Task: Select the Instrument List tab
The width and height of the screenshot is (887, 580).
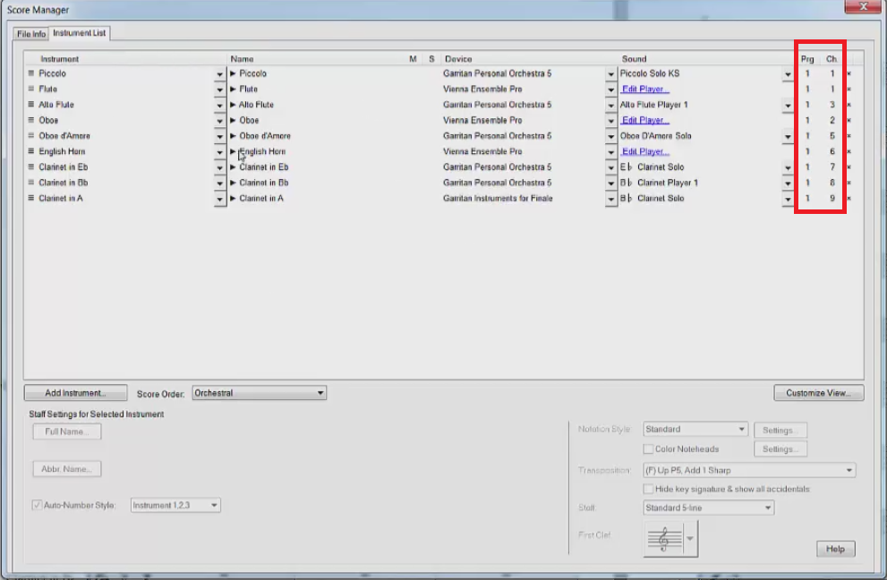Action: (x=79, y=33)
